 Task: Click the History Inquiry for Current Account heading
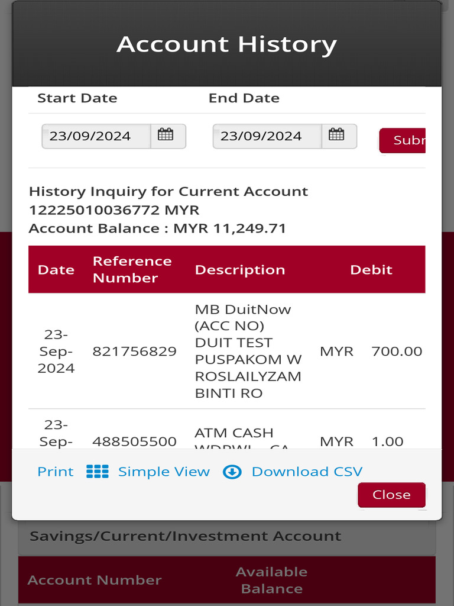point(168,191)
